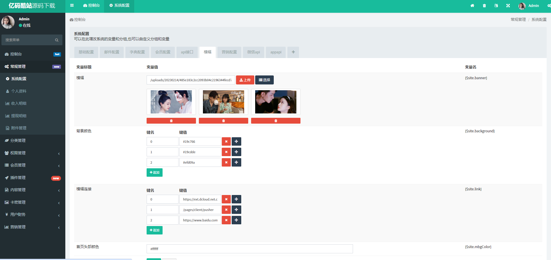Screen dimensions: 551x260
Task: Click 追加 under background color list
Action: (x=154, y=173)
